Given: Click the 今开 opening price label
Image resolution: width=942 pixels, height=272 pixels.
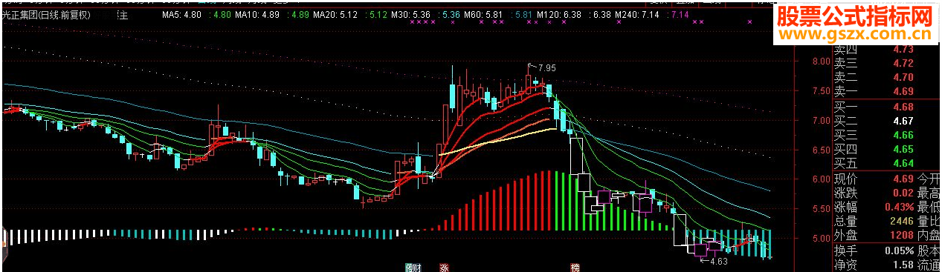Looking at the screenshot, I should (x=929, y=179).
